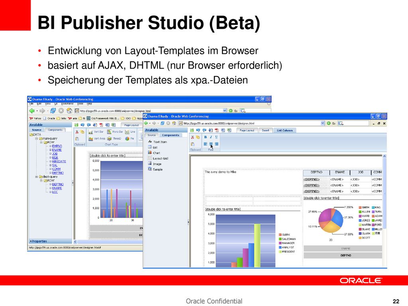Toggle Italic formatting in the Font group
408x306 pixels.
211,137
